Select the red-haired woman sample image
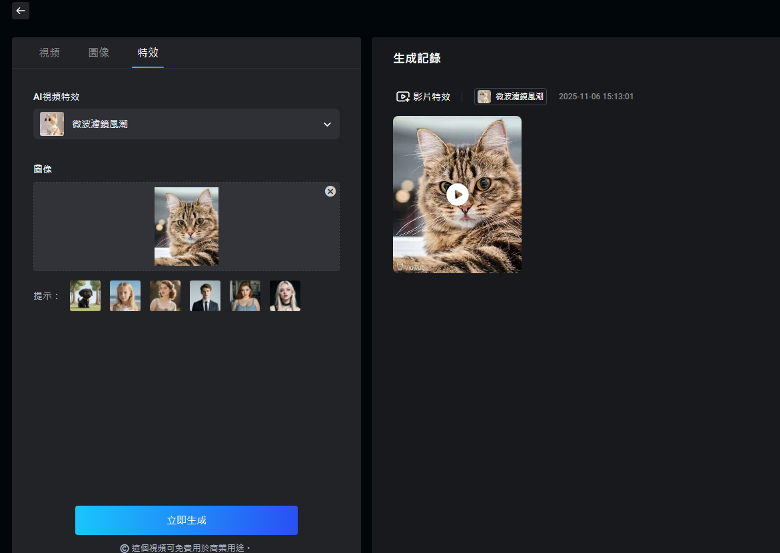Screen dimensions: 780x553 pyautogui.click(x=245, y=296)
